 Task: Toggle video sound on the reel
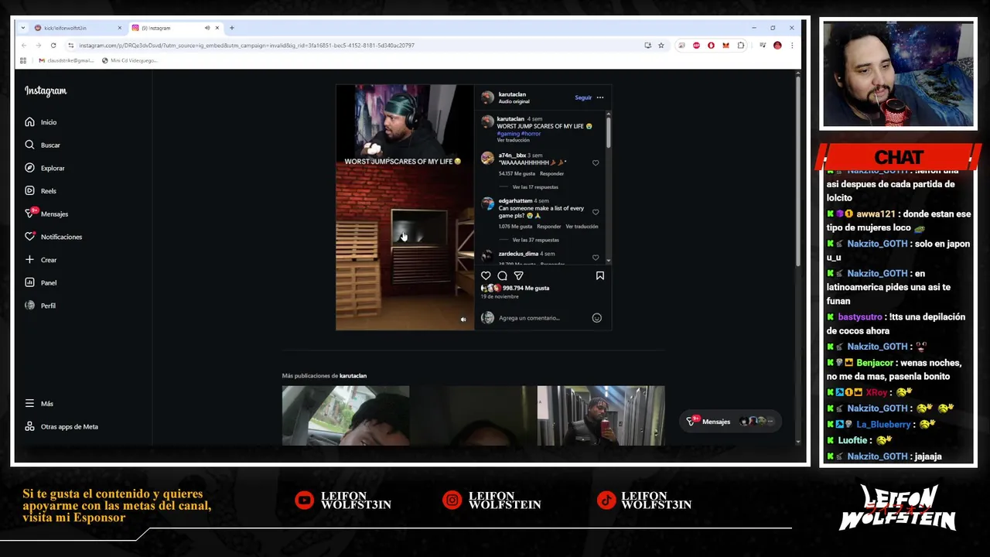click(463, 320)
